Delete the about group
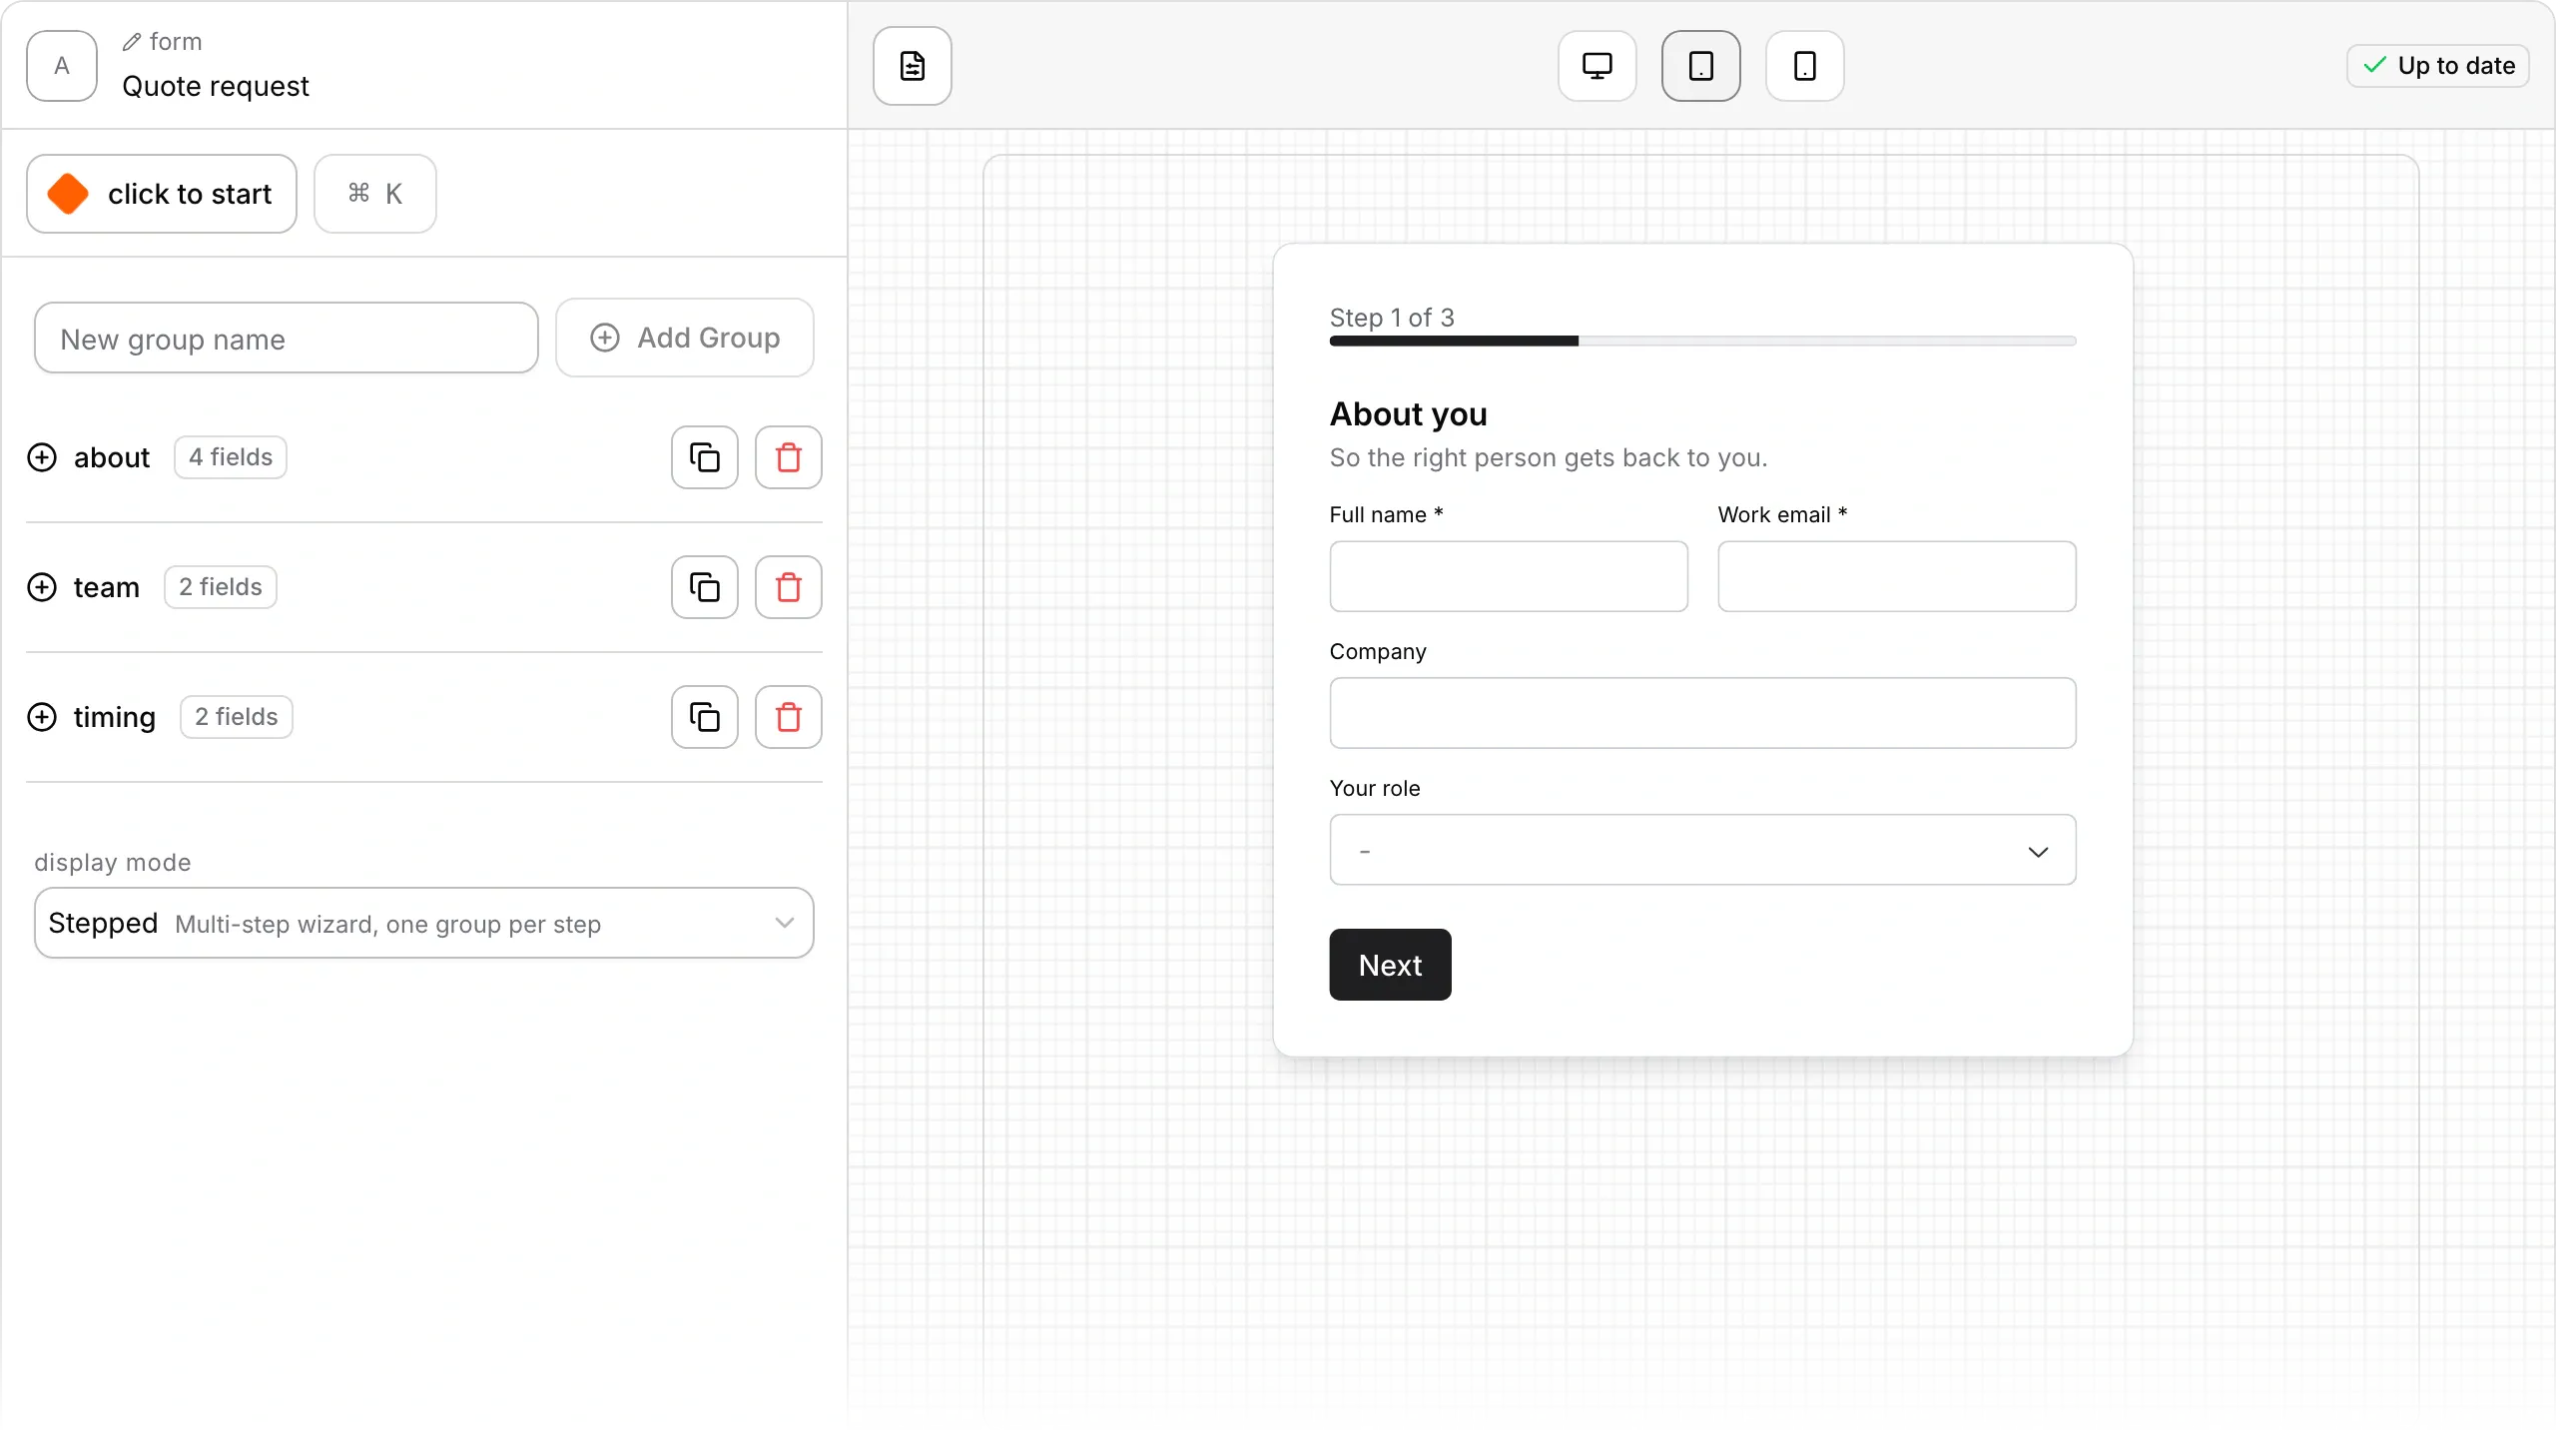This screenshot has width=2556, height=1438. coord(789,457)
